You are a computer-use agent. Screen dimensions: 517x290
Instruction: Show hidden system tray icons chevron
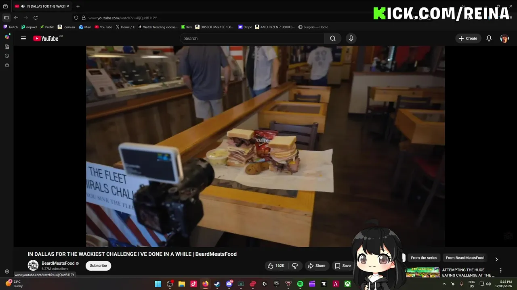[444, 284]
